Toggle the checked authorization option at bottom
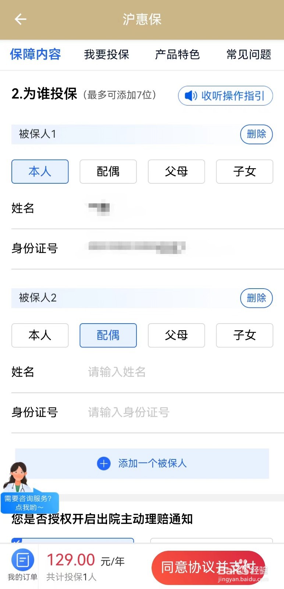This screenshot has width=284, height=589. tap(72, 540)
